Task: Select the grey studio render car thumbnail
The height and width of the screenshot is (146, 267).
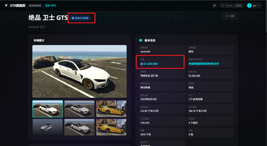Action: pos(48,127)
